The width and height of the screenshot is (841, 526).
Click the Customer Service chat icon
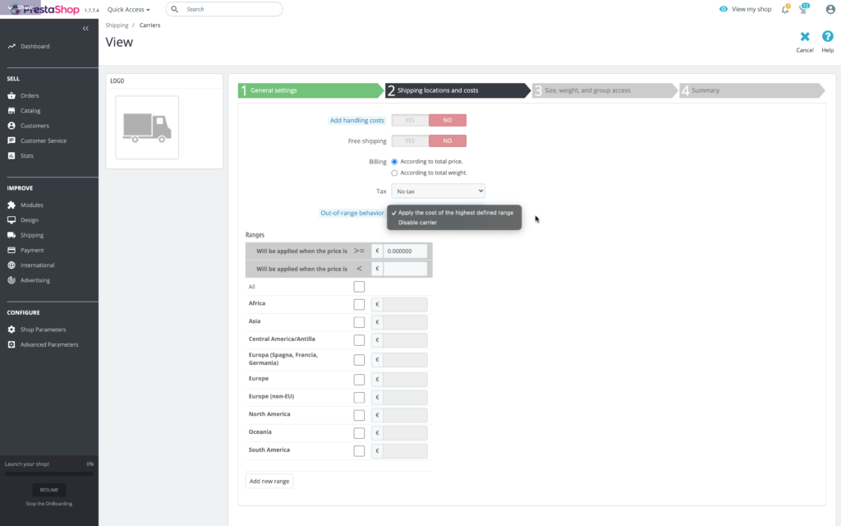pyautogui.click(x=11, y=141)
